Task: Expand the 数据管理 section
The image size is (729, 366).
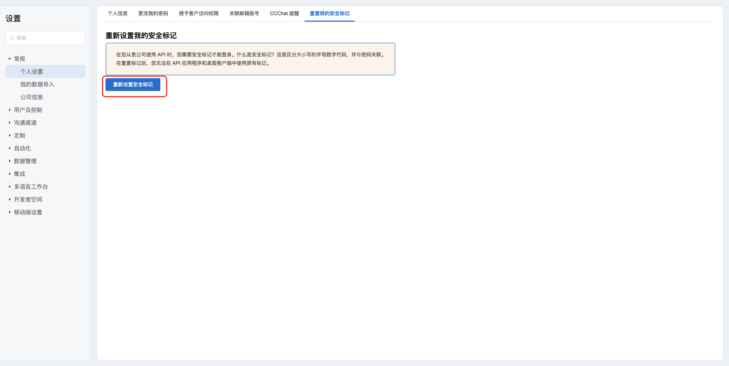Action: pos(10,161)
